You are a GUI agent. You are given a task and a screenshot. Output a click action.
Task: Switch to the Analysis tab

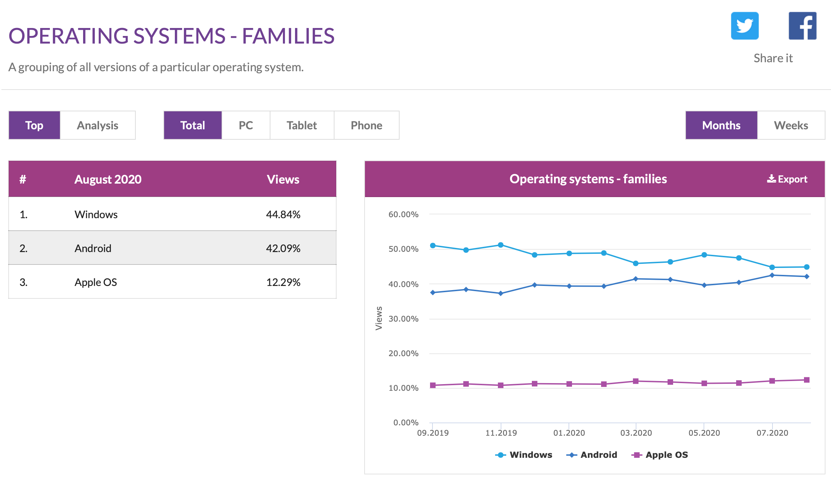tap(98, 125)
